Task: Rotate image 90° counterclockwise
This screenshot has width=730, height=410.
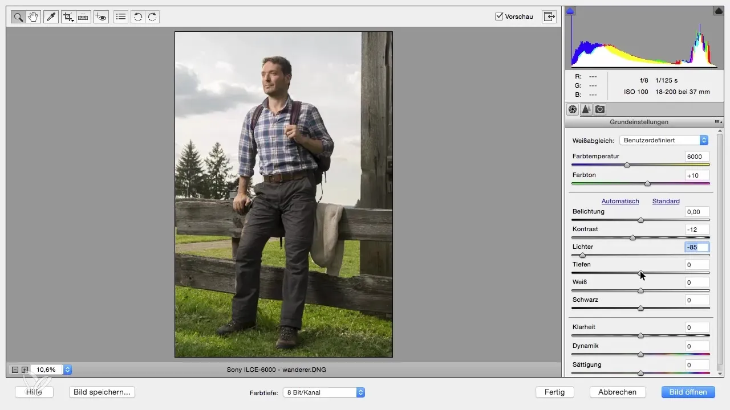Action: pos(137,17)
